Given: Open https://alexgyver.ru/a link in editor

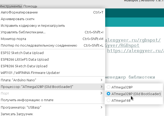Looking at the screenshot, I should [136, 51].
